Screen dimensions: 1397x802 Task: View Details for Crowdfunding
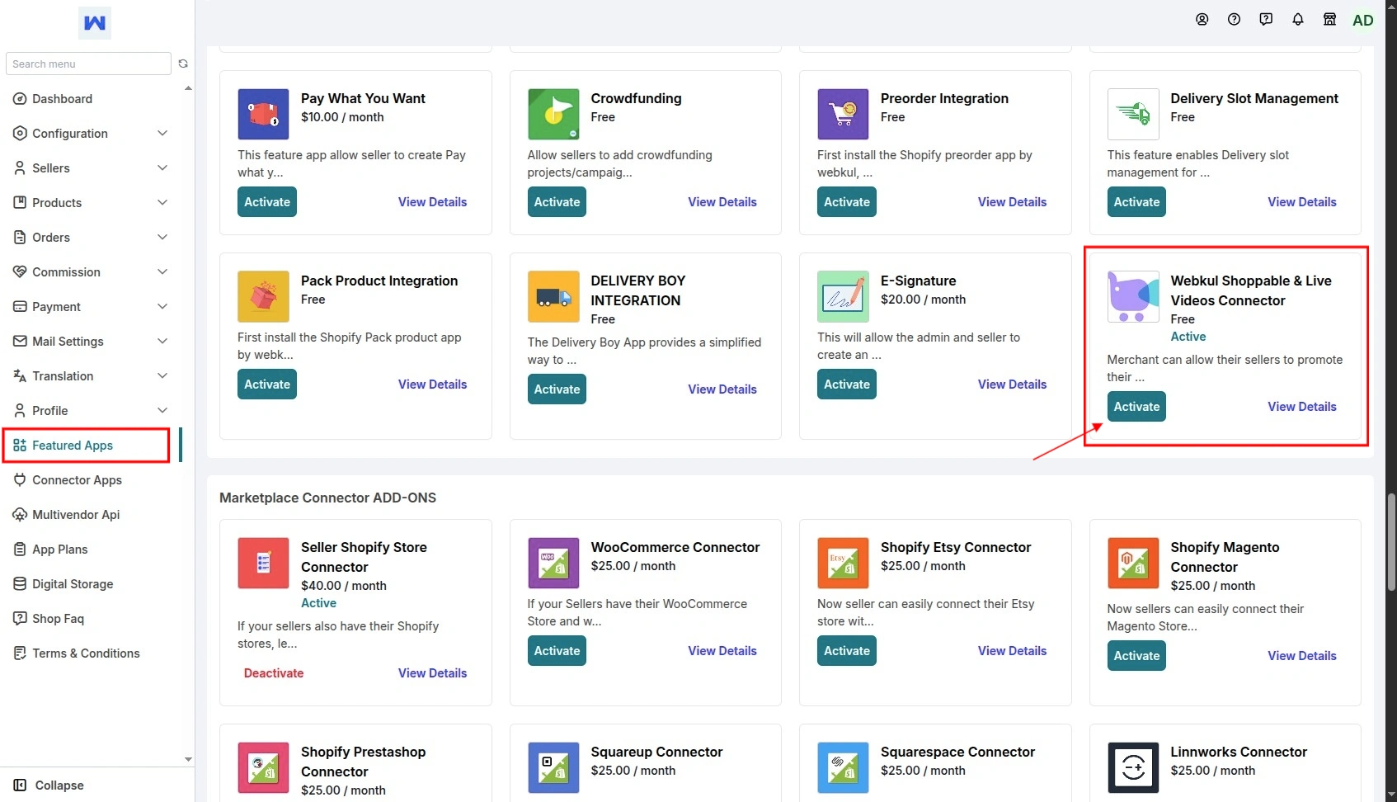point(722,202)
